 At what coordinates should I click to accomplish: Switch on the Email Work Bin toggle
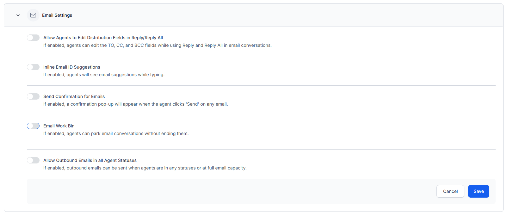33,126
